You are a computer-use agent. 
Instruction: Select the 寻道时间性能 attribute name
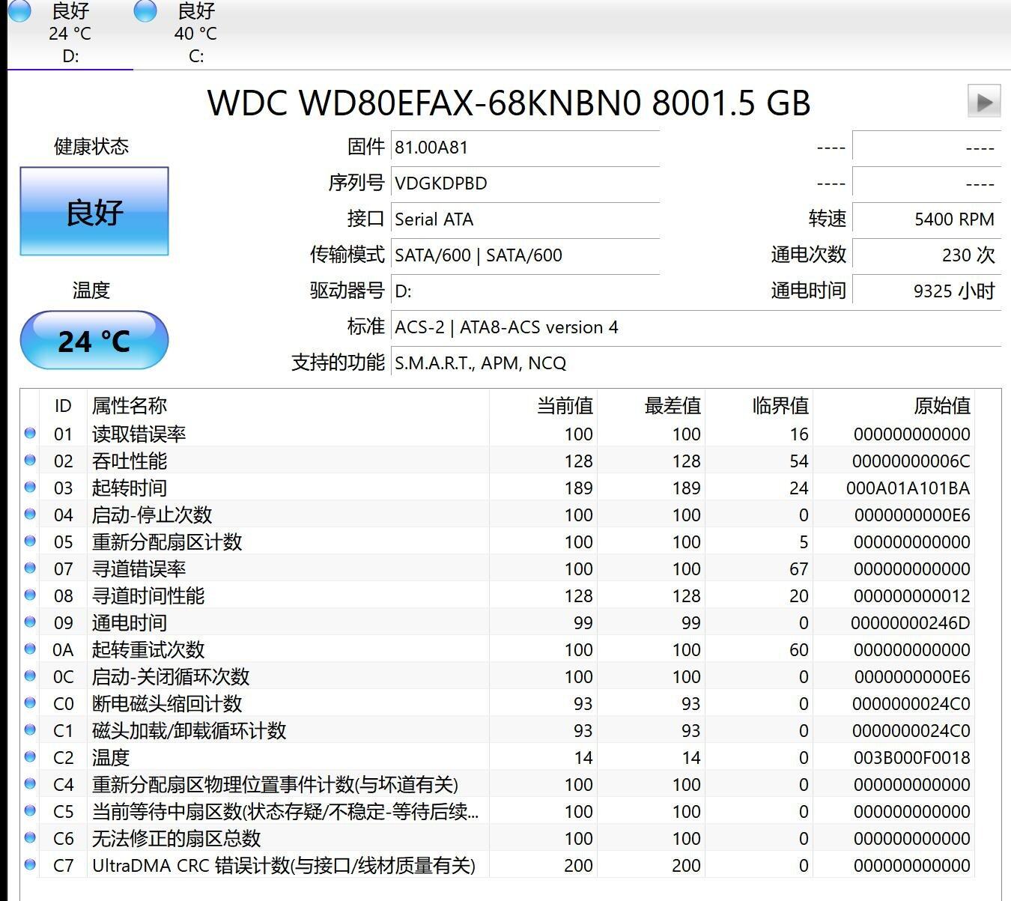point(148,595)
